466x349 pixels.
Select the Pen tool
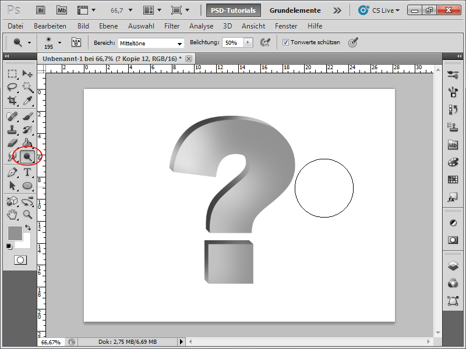click(x=12, y=172)
